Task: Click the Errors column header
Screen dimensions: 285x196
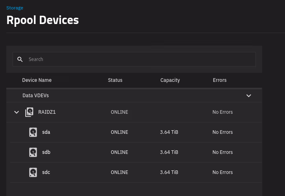Action: click(220, 80)
